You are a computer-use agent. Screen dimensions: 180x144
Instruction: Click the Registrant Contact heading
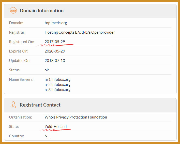point(40,105)
